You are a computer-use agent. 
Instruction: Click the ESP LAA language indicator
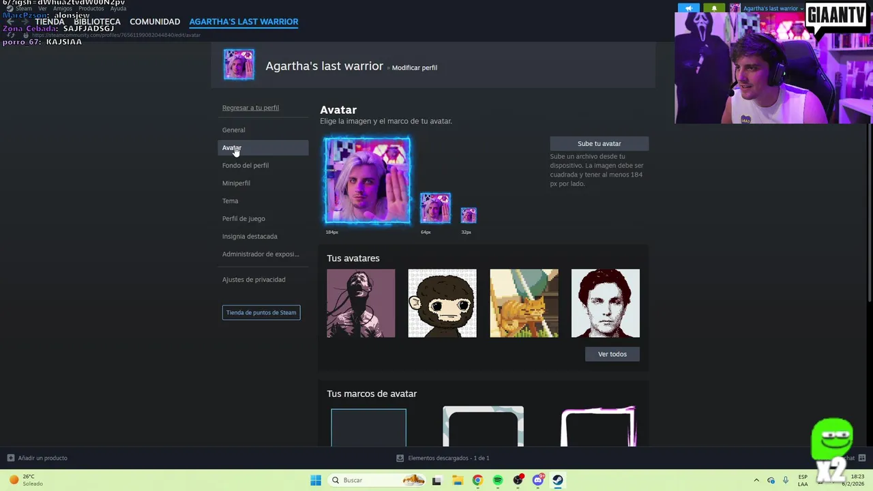(x=803, y=480)
